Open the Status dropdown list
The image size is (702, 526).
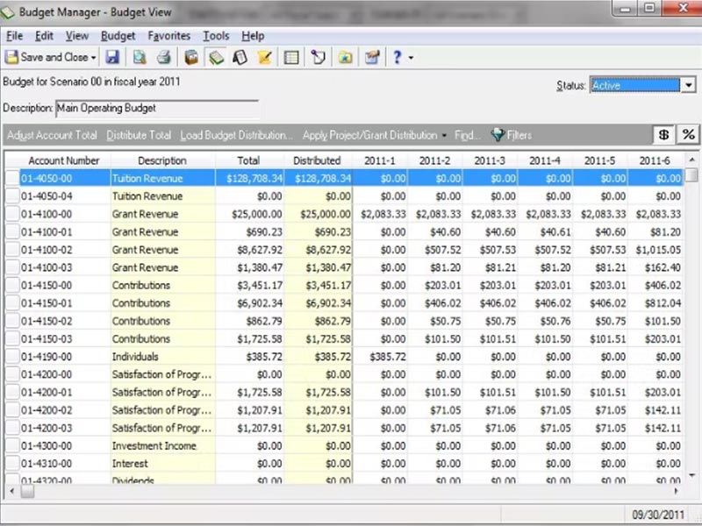pyautogui.click(x=688, y=85)
